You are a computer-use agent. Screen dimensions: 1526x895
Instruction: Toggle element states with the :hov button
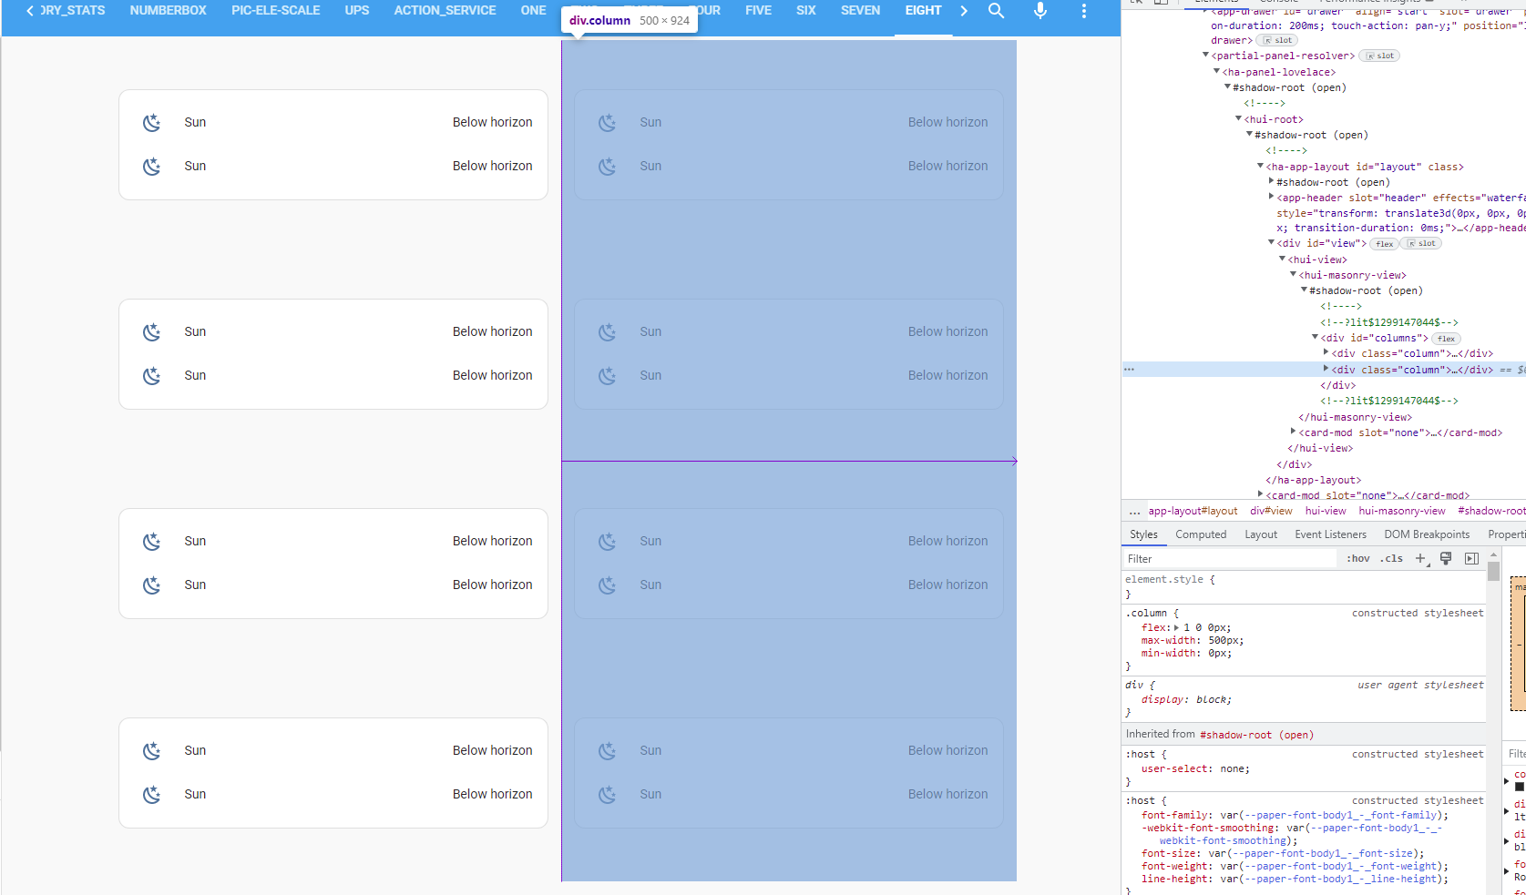click(x=1357, y=558)
